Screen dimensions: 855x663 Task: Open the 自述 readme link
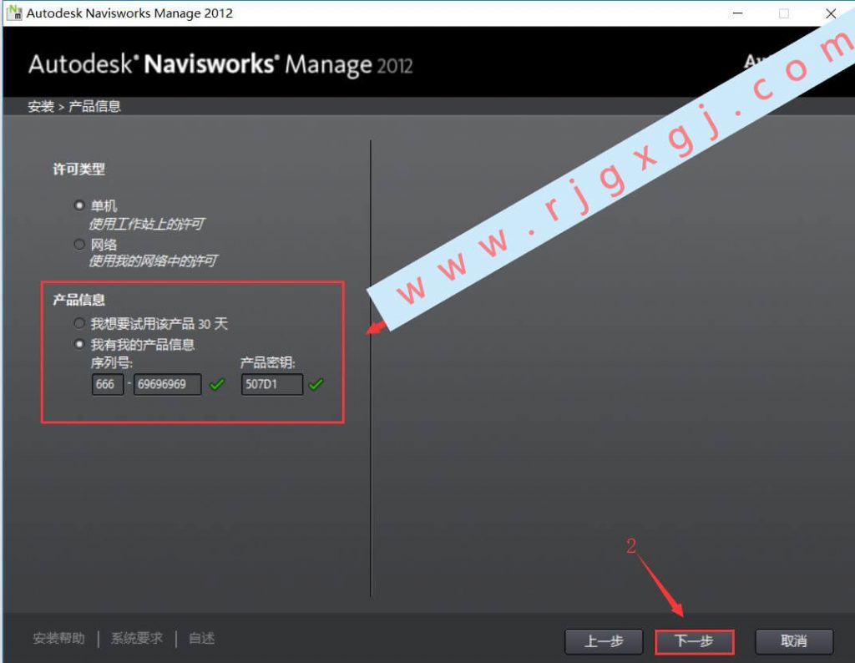tap(201, 639)
